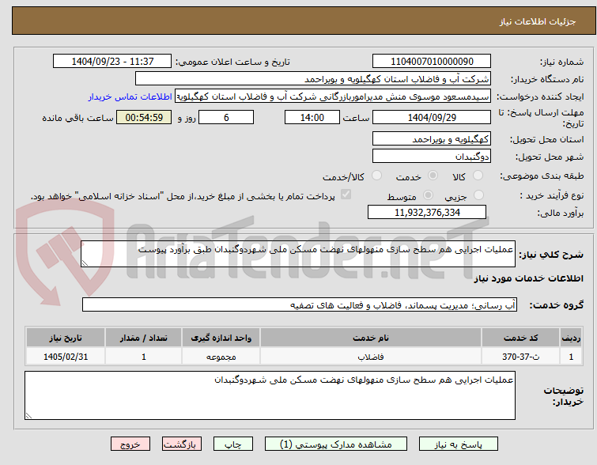
Task: Click the resize handle of شرح کلی نیاز textarea
Action: point(85,263)
